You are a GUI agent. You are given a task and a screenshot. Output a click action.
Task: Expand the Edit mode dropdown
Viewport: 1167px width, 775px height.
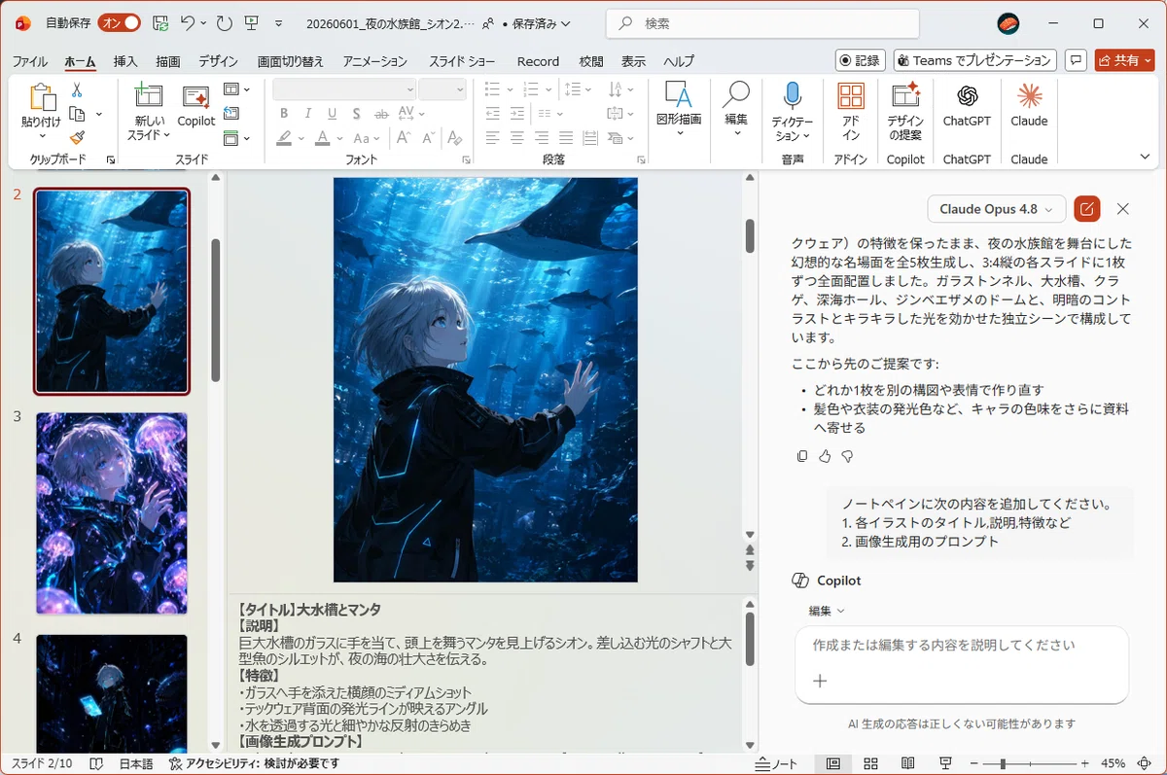point(827,611)
